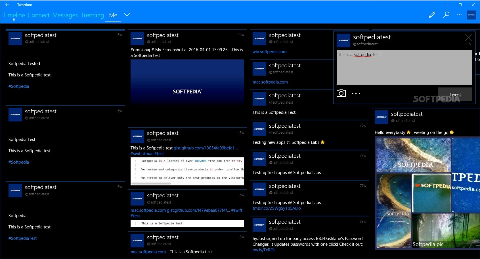The image size is (480, 259).
Task: Open the compose tweet pencil icon
Action: point(432,15)
